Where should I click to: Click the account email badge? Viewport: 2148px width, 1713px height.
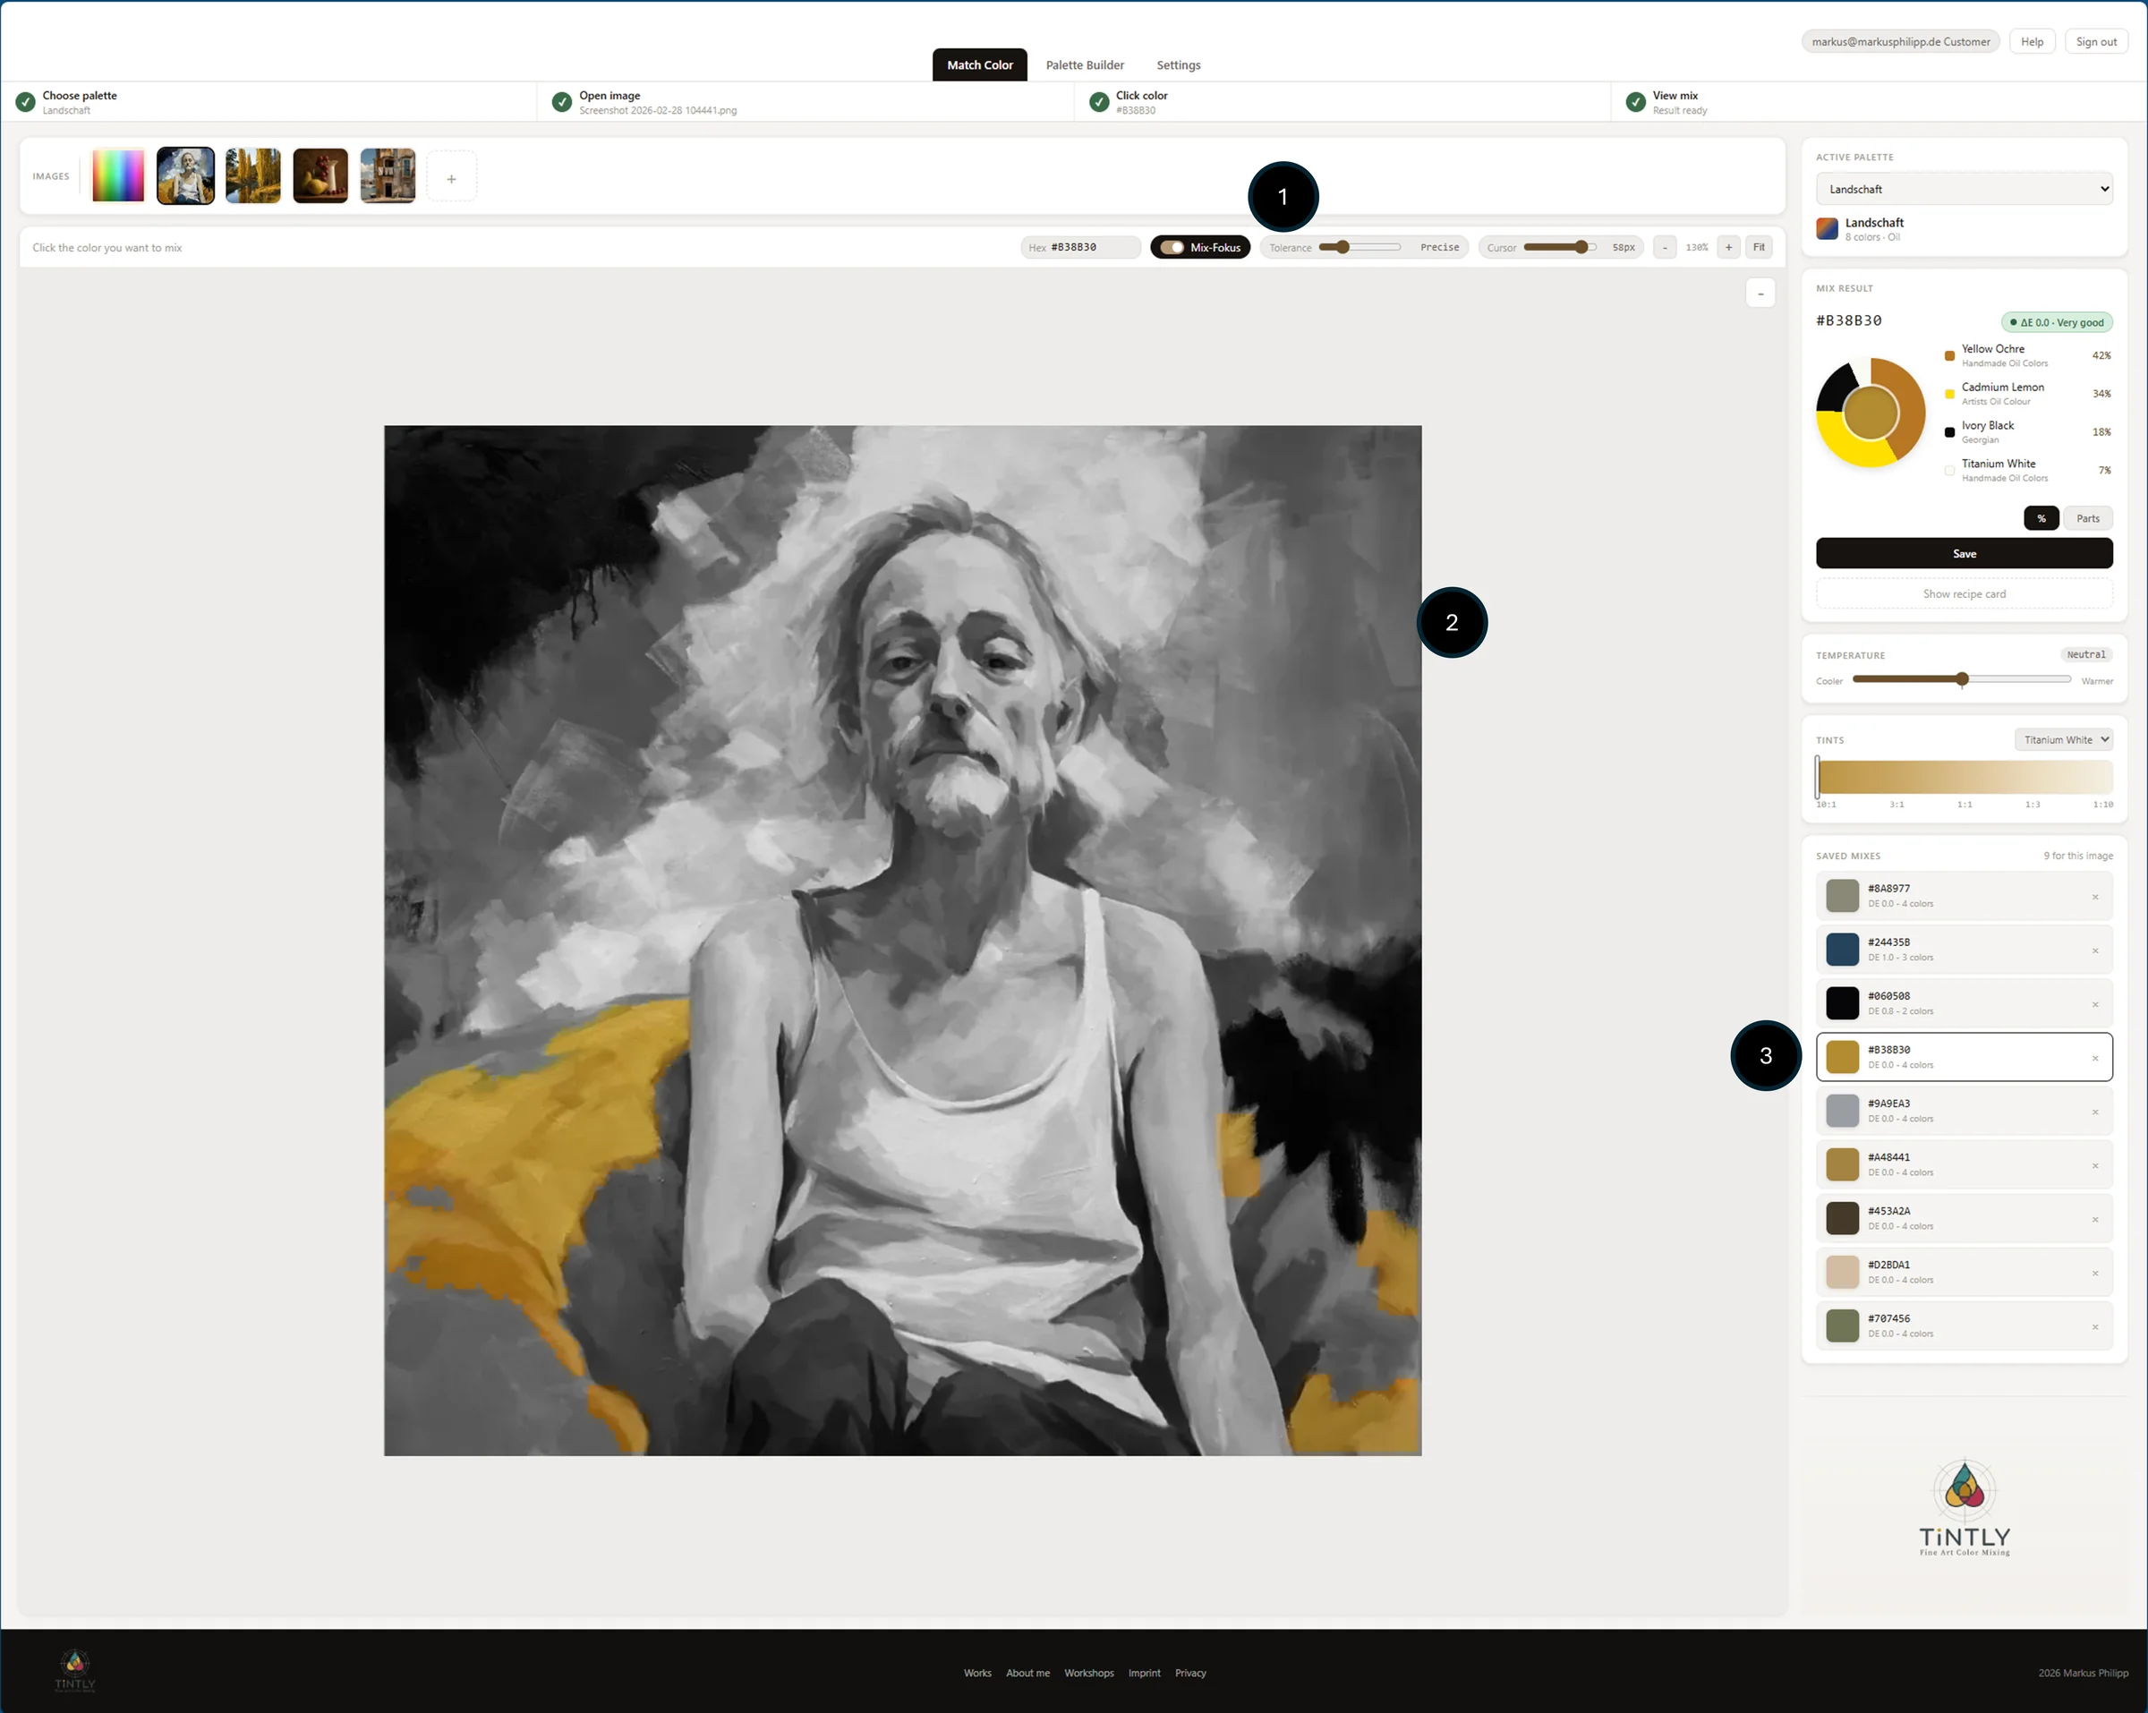click(1900, 42)
